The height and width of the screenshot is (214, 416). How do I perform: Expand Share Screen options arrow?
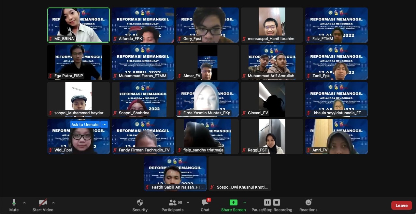(x=245, y=203)
